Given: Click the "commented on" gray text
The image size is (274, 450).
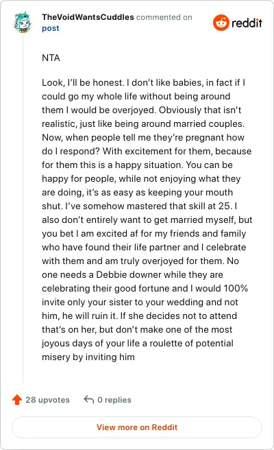Looking at the screenshot, I should (x=164, y=17).
